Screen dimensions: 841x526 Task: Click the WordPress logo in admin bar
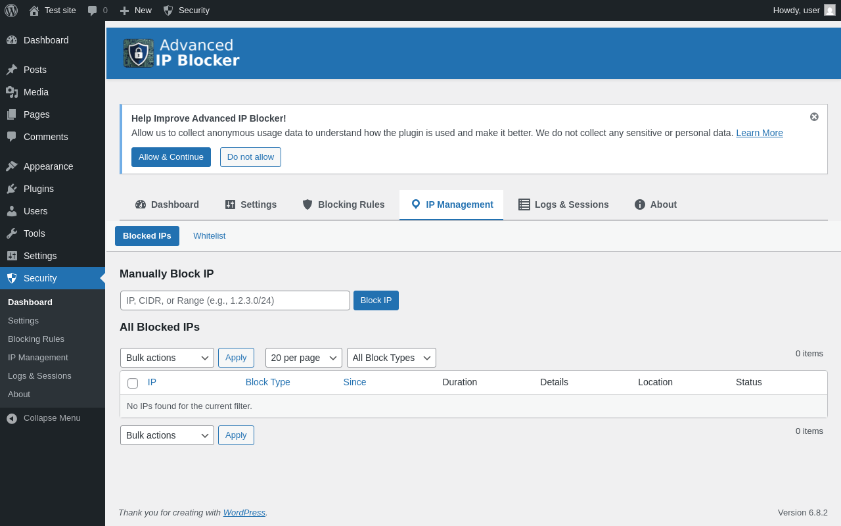click(11, 11)
